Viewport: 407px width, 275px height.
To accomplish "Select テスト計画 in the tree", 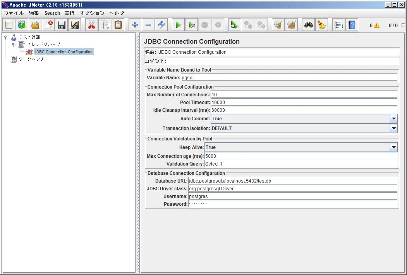I will (x=29, y=37).
